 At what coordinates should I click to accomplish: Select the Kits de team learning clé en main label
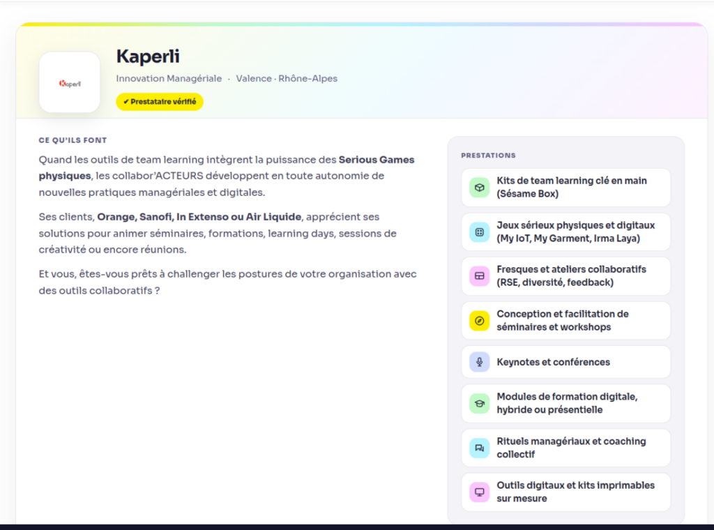(x=572, y=187)
